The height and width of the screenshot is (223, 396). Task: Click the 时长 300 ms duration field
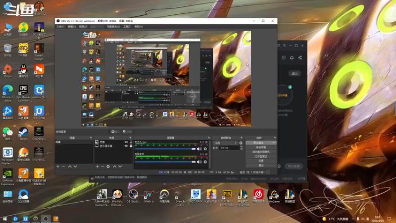(x=229, y=148)
